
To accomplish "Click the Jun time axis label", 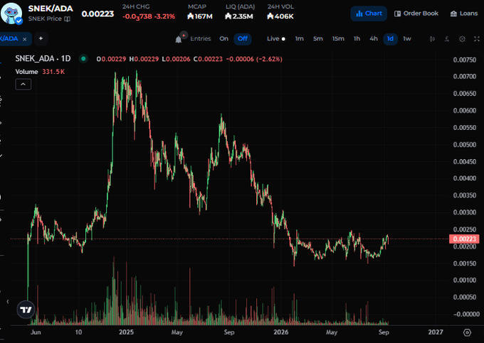I will click(x=36, y=332).
